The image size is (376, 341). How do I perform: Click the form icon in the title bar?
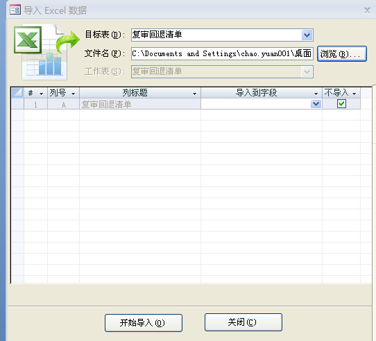15,10
